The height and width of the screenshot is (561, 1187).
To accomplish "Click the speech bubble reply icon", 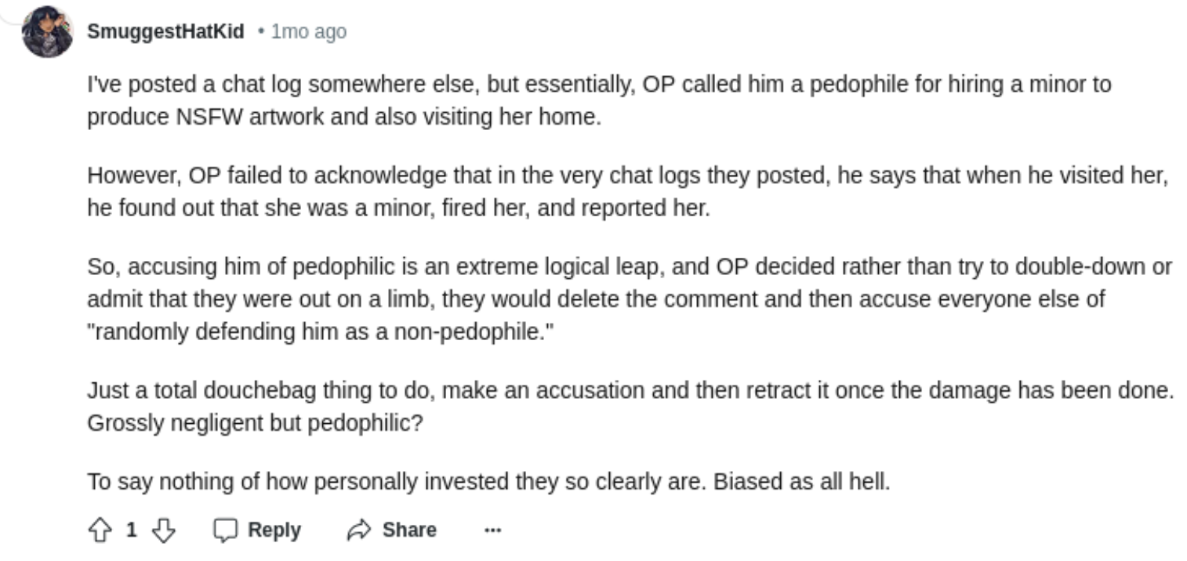I will click(x=226, y=530).
